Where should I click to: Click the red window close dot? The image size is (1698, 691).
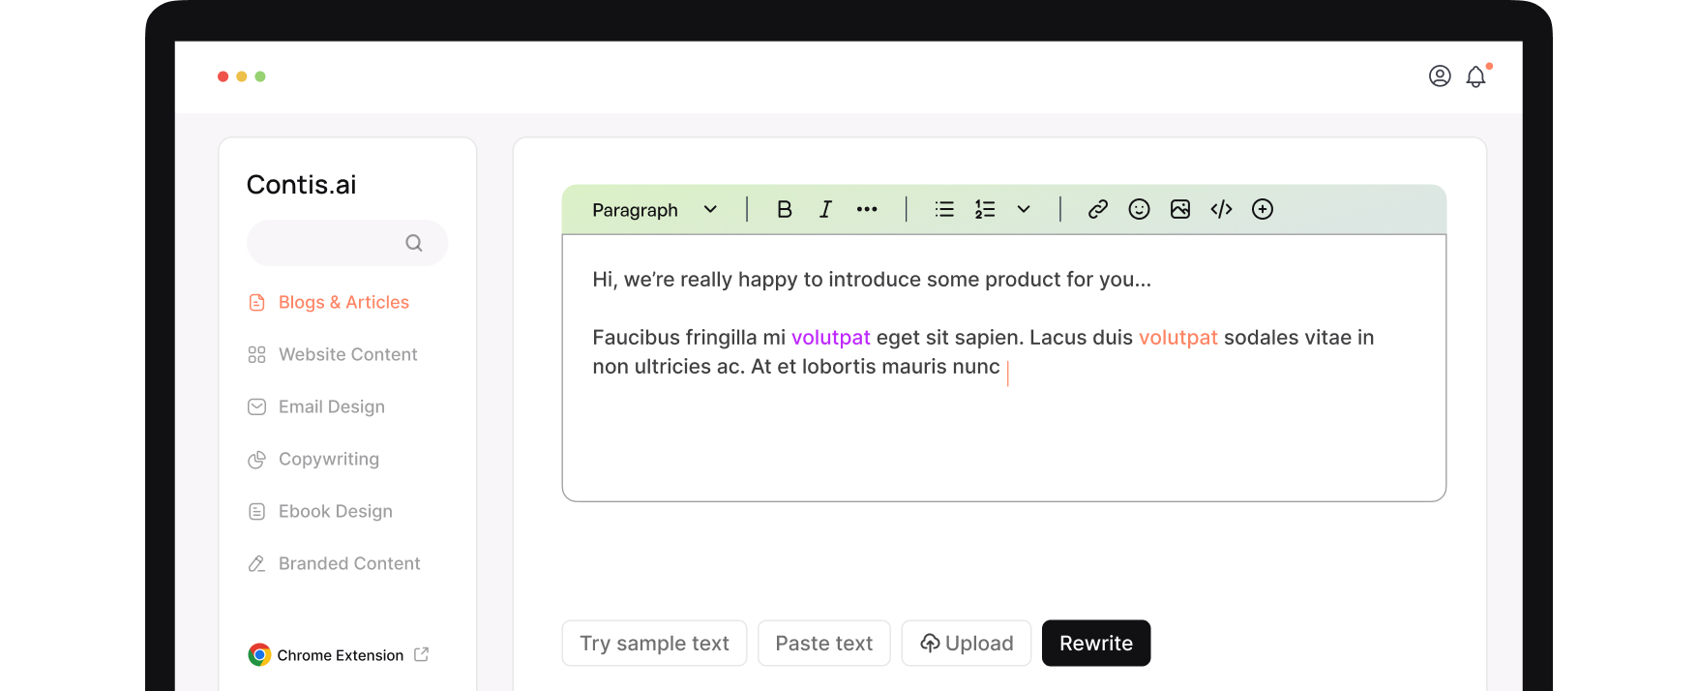click(223, 76)
